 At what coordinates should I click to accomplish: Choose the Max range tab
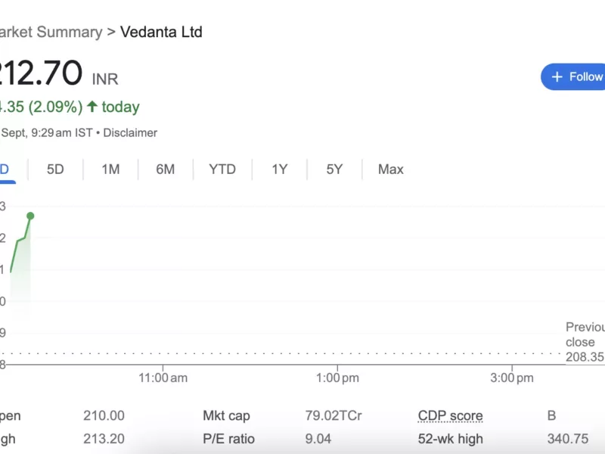click(x=390, y=169)
